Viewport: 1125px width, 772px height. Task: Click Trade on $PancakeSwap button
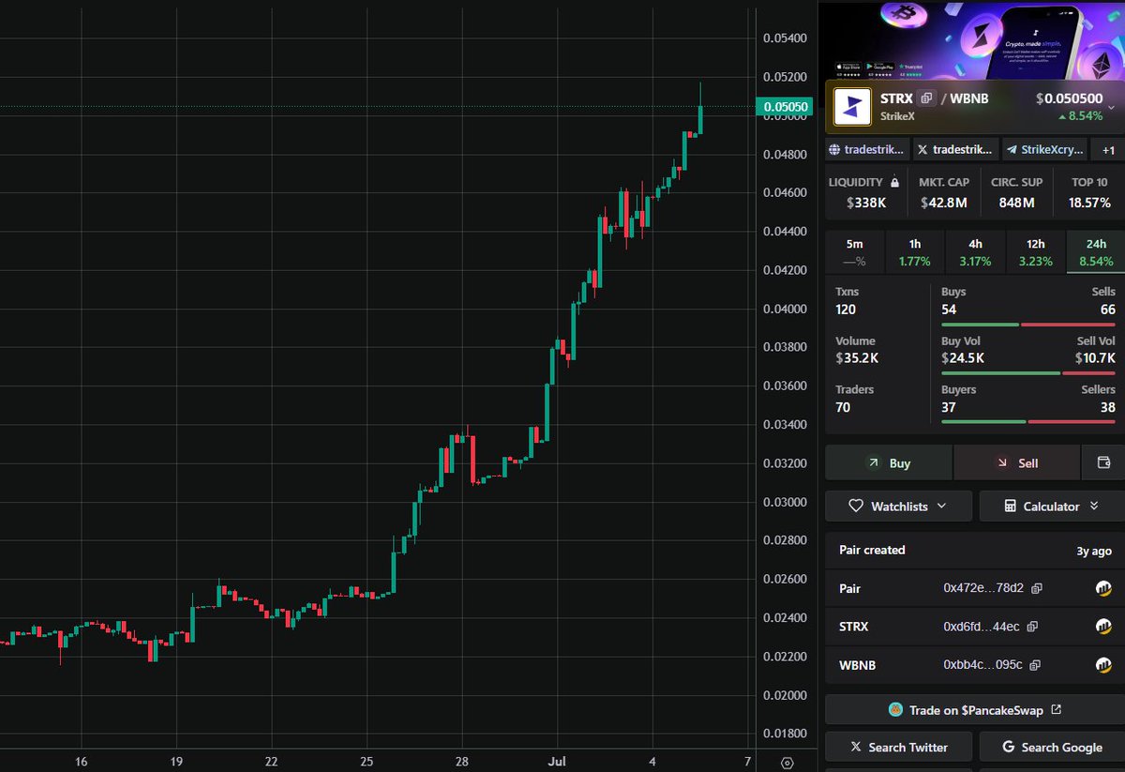pos(975,710)
